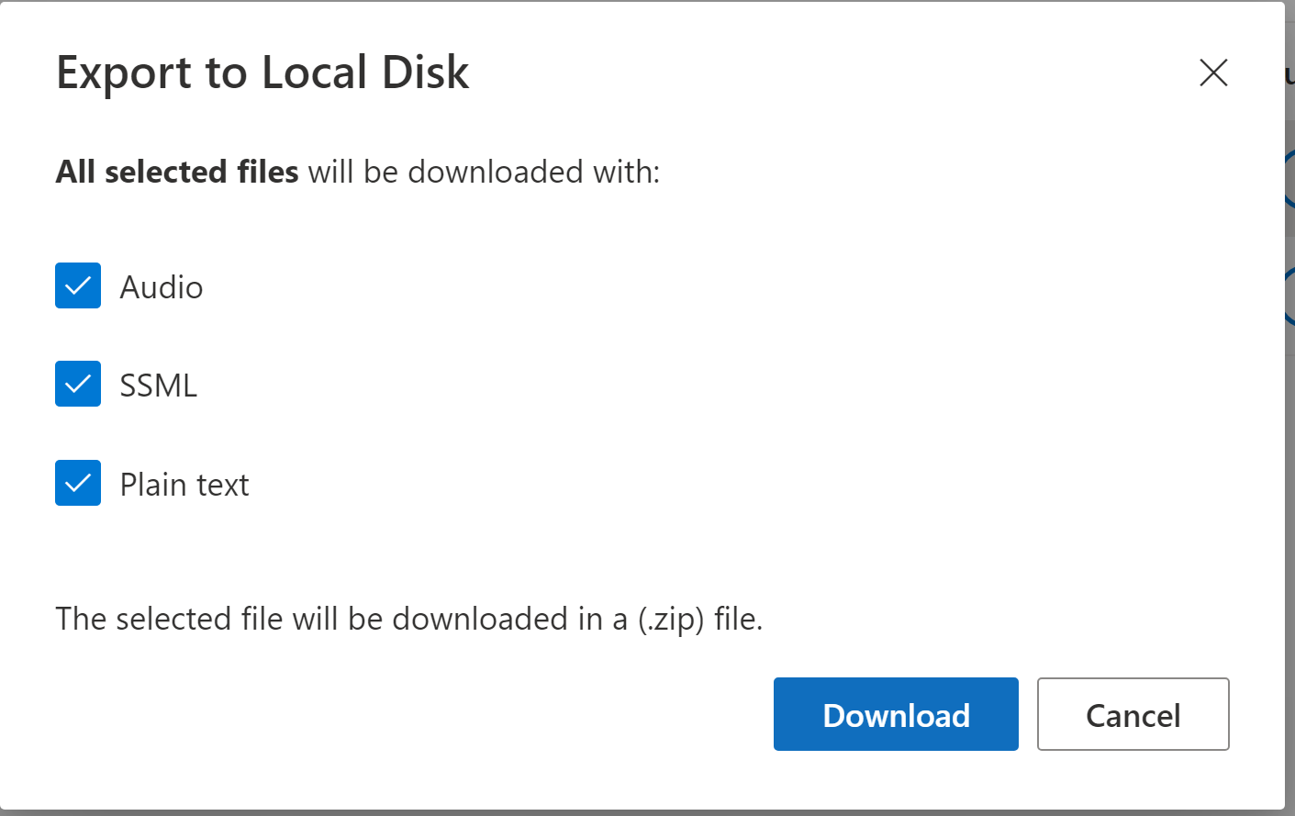Click the bold All selected files text
The image size is (1295, 816).
tap(177, 172)
